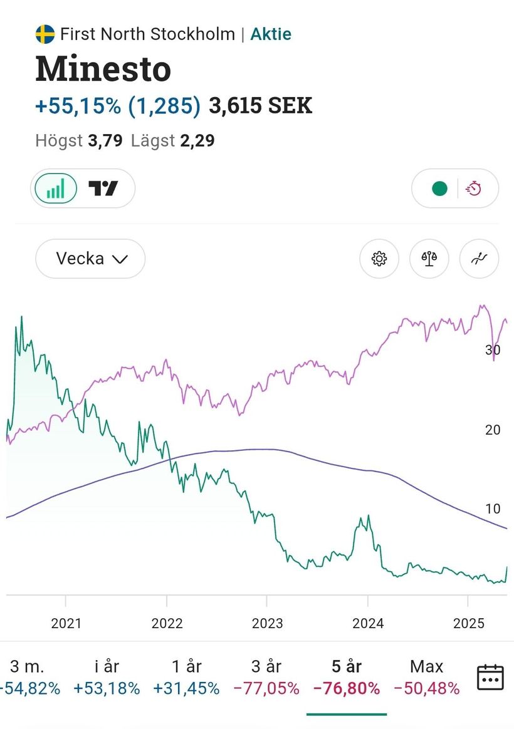Click the Aktie label link

[x=271, y=34]
